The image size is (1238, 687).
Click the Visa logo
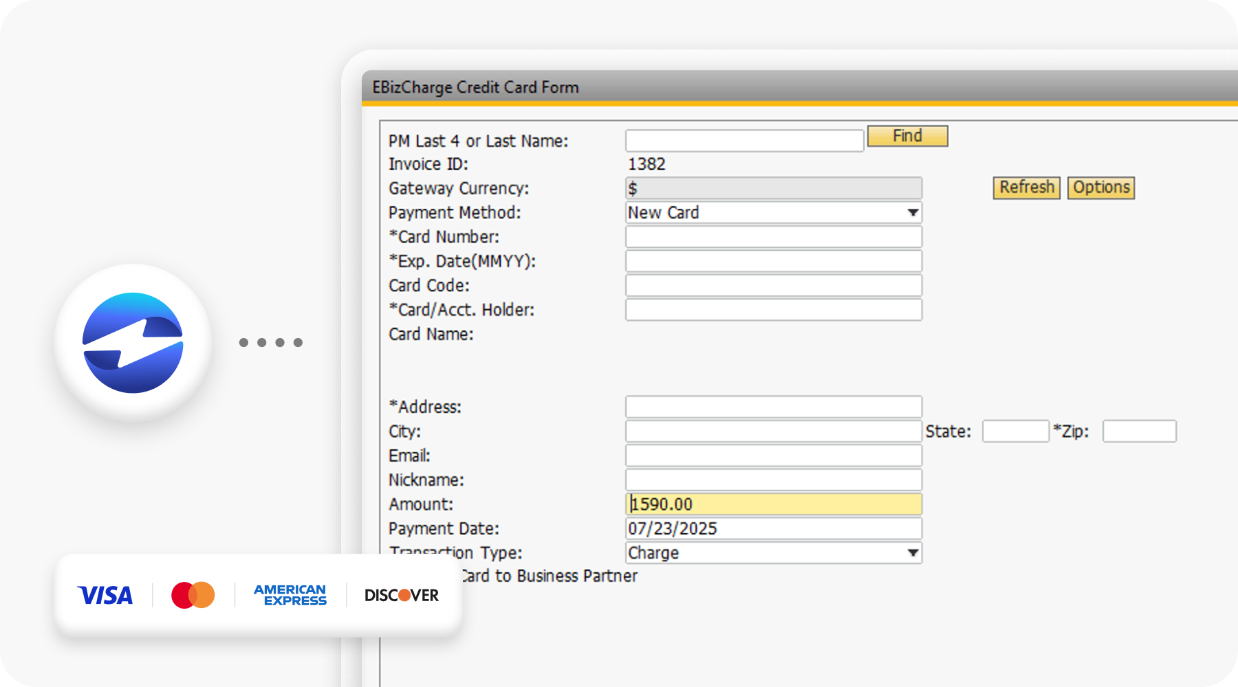point(105,595)
